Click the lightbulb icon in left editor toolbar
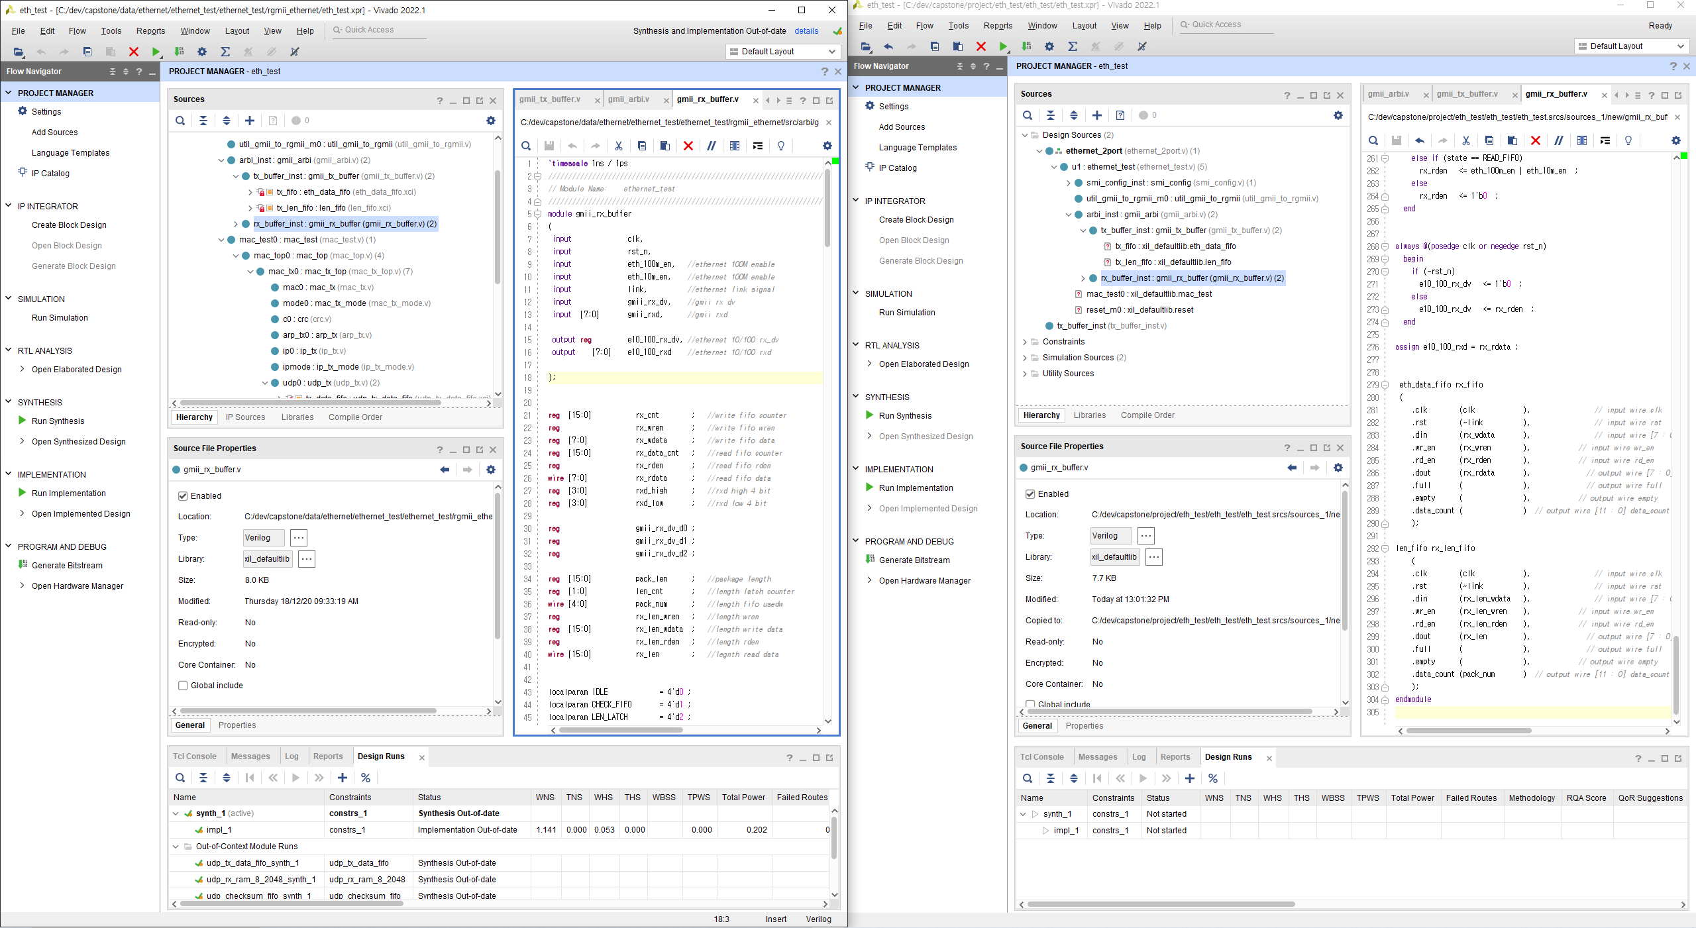 (x=781, y=146)
